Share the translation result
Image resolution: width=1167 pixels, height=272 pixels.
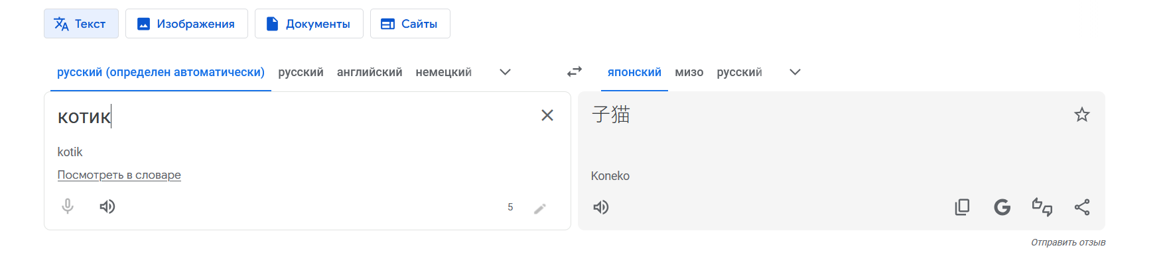pyautogui.click(x=1082, y=207)
